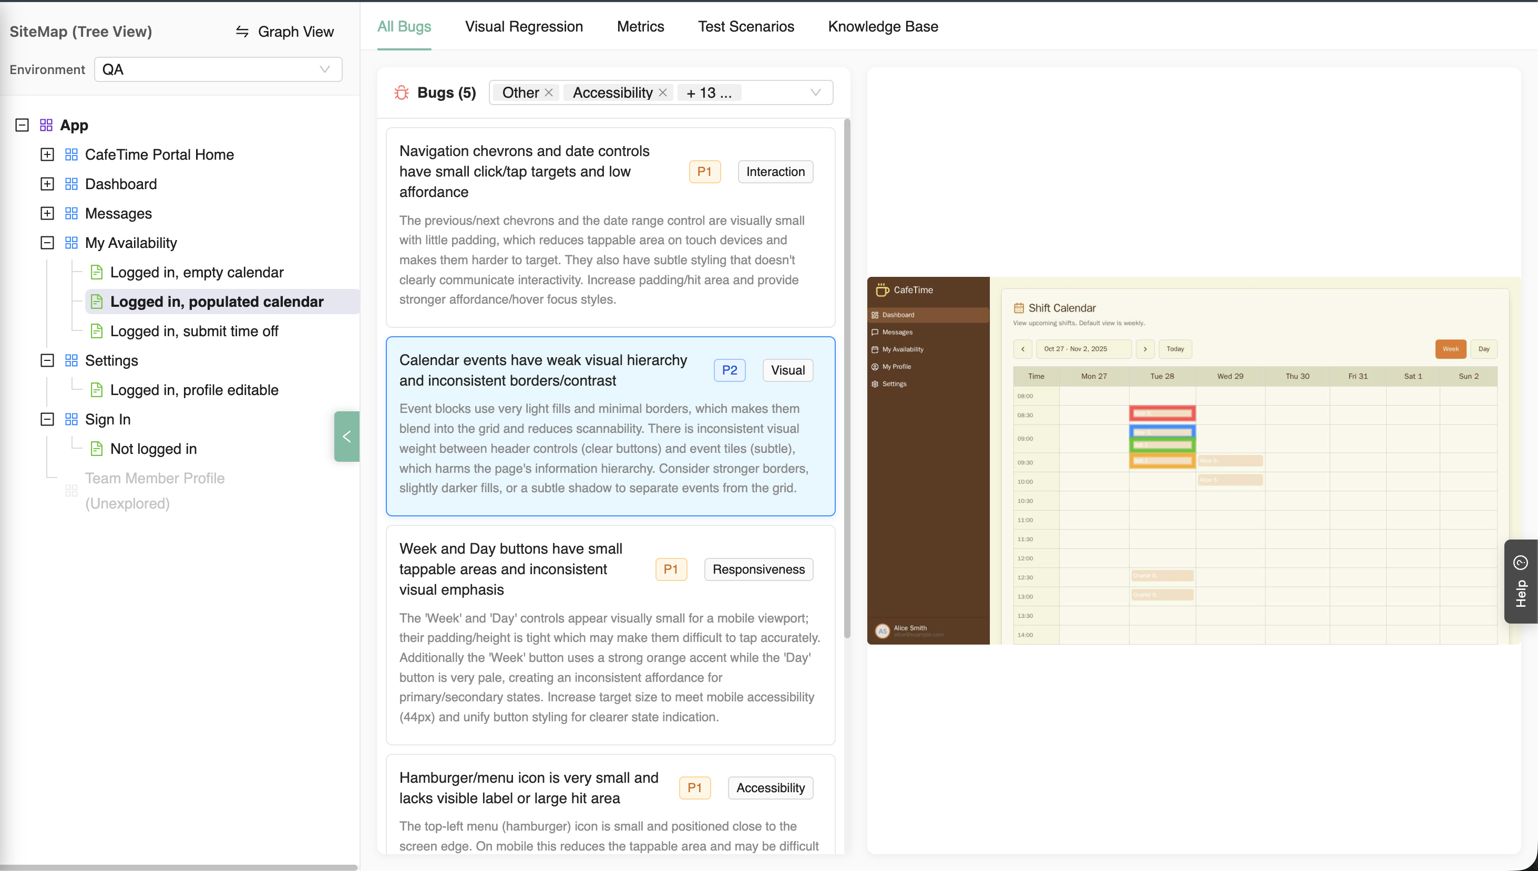Open the Help side panel
The width and height of the screenshot is (1538, 871).
coord(1520,582)
